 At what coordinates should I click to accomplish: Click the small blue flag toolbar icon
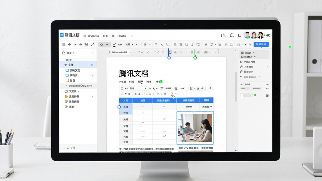pos(250,45)
